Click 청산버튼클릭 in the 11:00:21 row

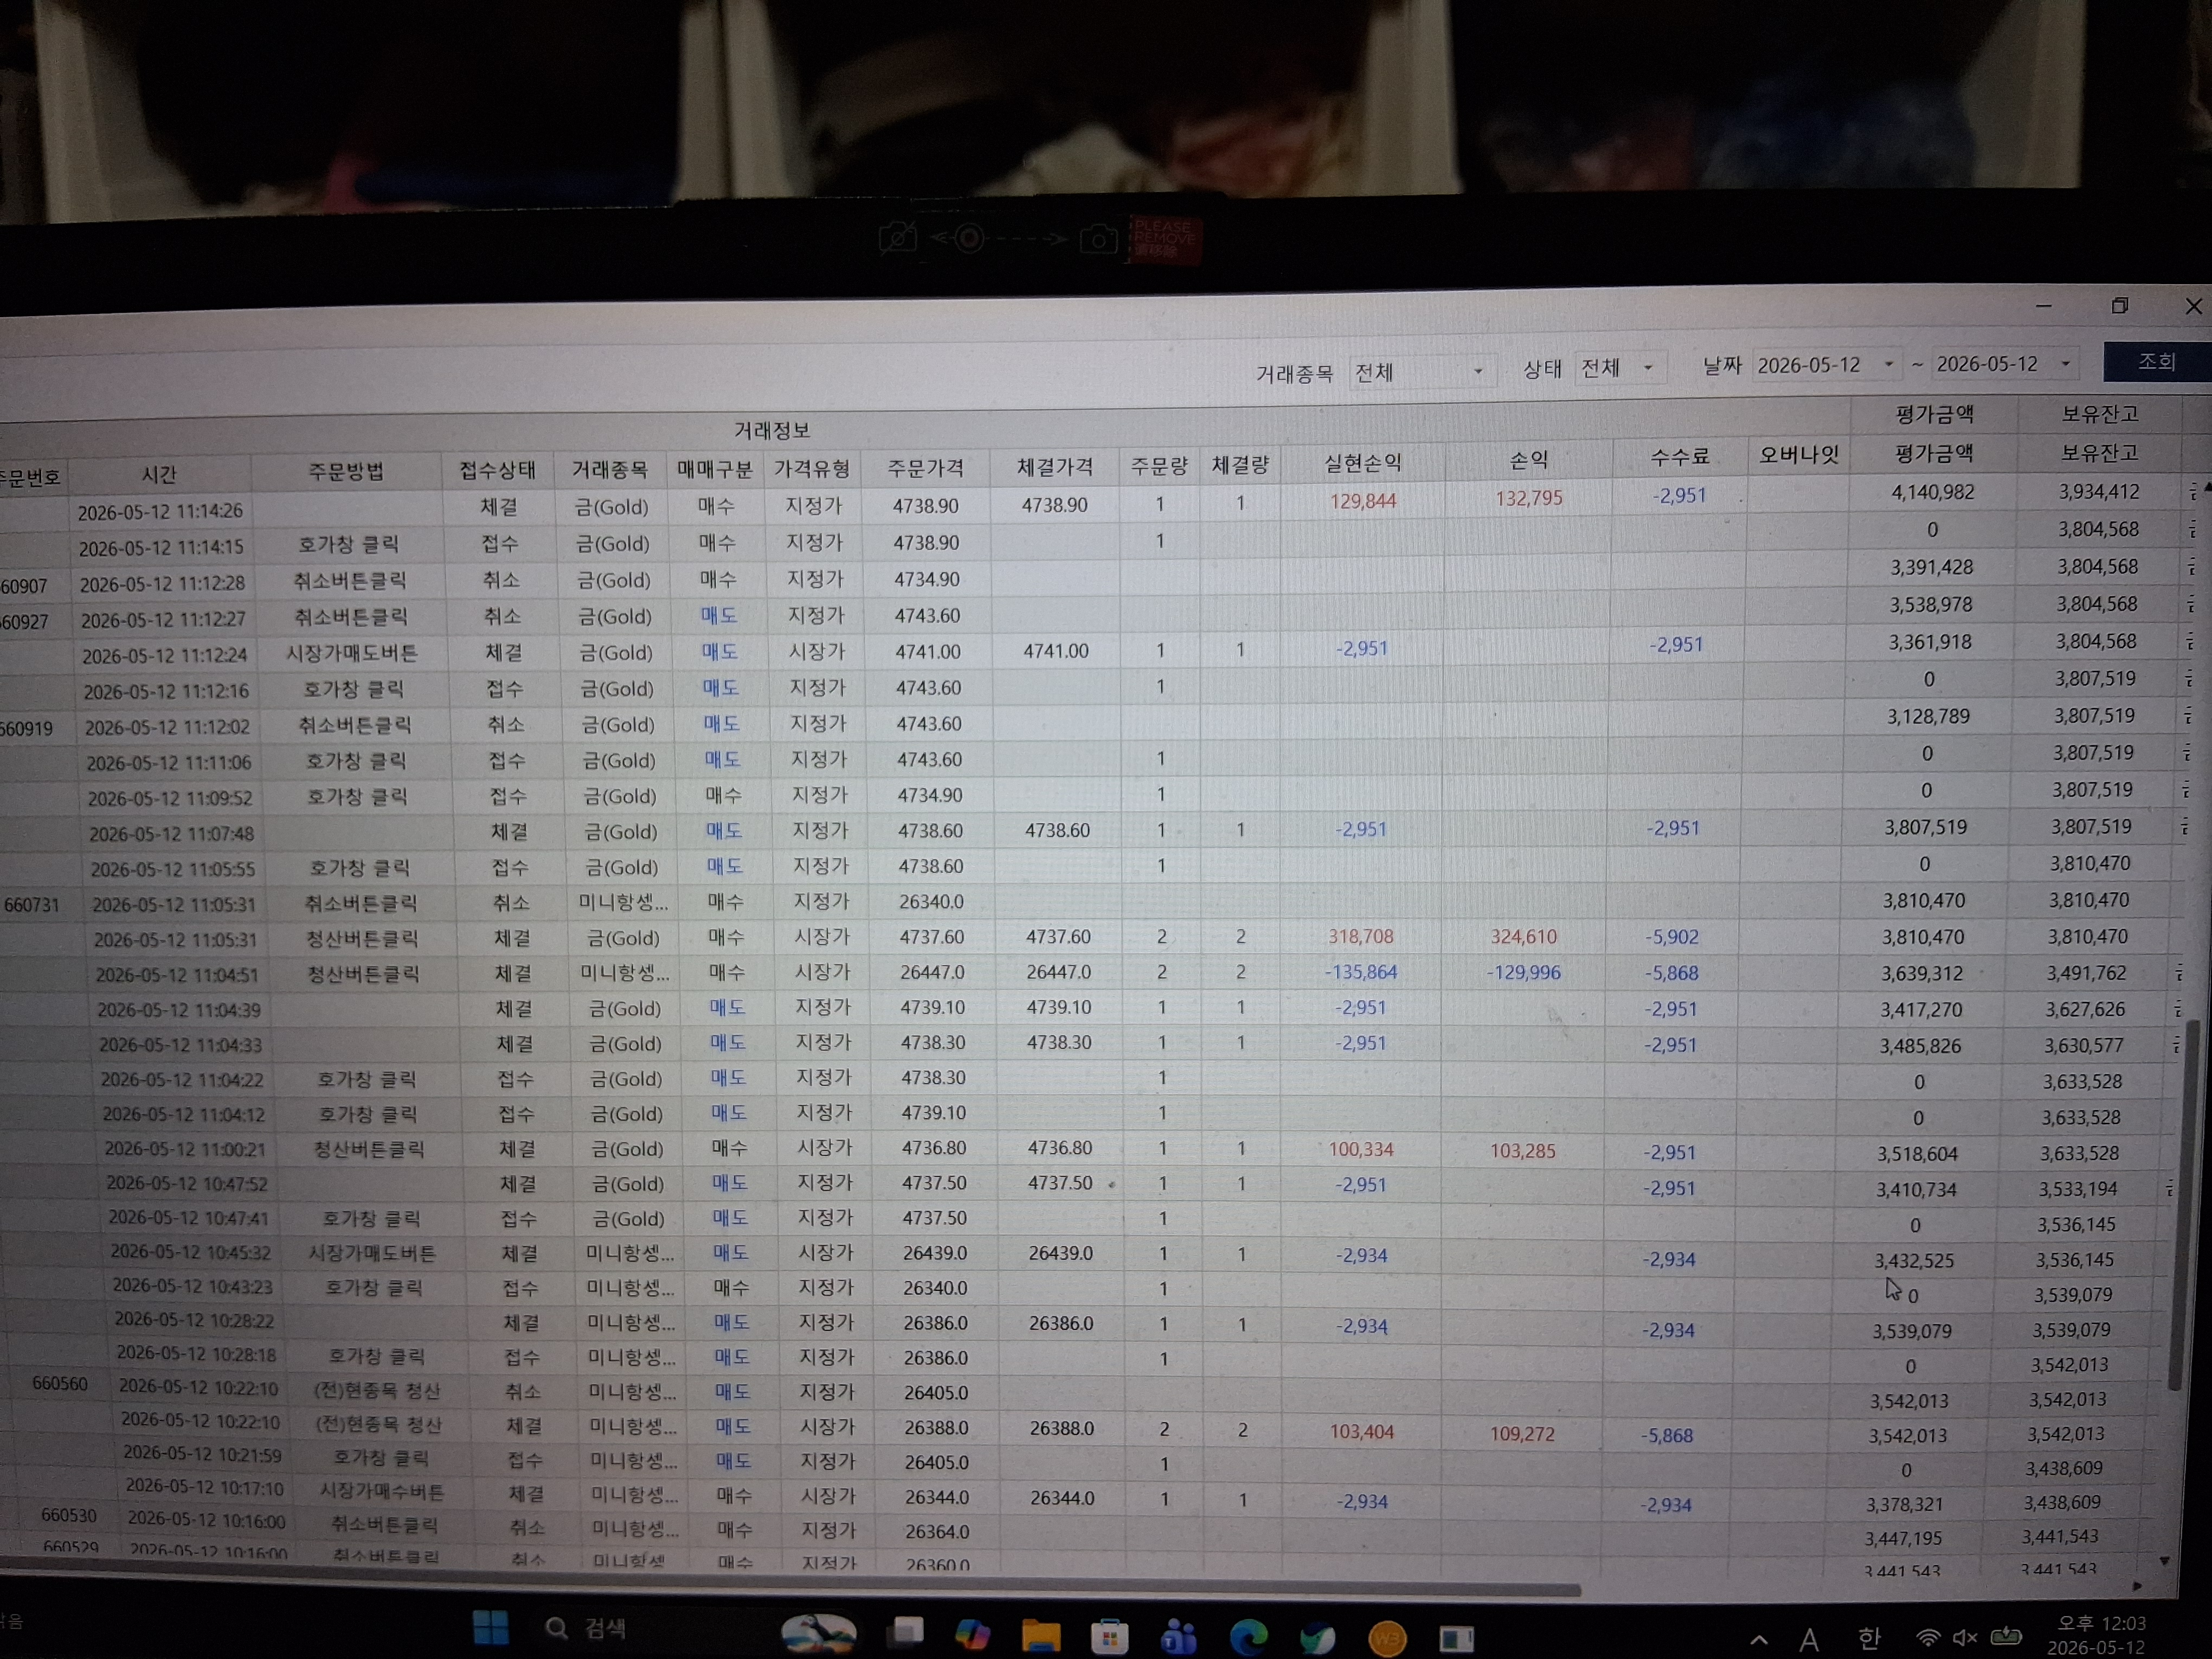[x=369, y=1150]
